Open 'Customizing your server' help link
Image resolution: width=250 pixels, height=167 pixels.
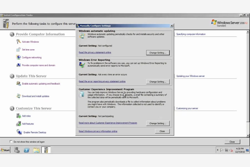187,108
